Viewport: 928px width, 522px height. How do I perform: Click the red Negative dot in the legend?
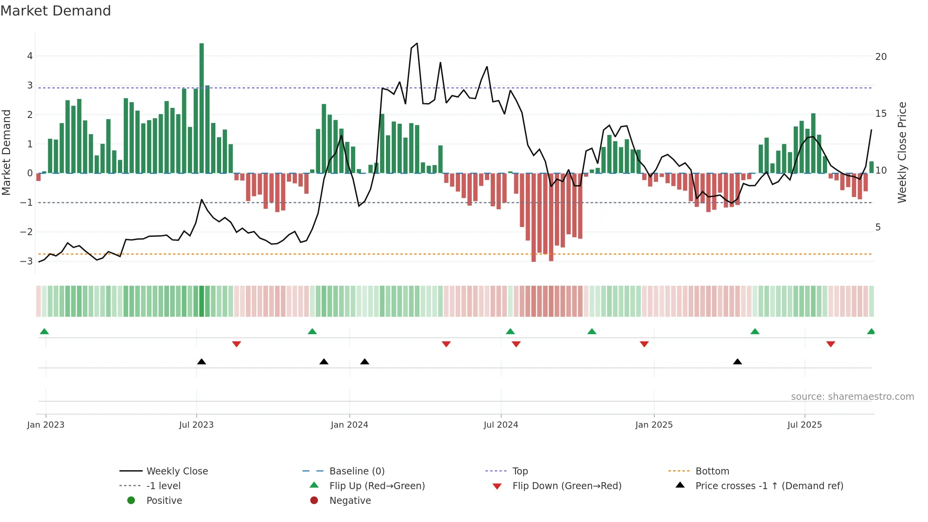tap(314, 500)
